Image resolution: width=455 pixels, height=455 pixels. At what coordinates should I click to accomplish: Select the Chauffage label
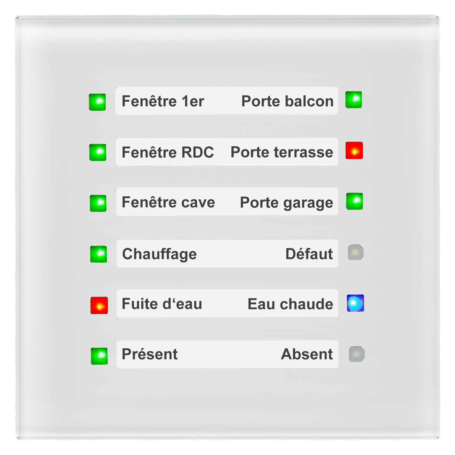tap(159, 254)
